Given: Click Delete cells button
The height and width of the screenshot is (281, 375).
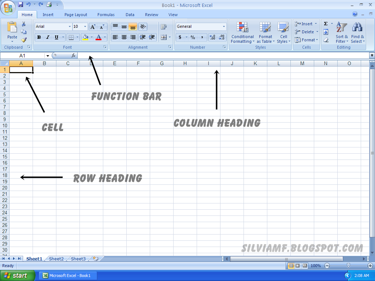Looking at the screenshot, I should click(307, 32).
